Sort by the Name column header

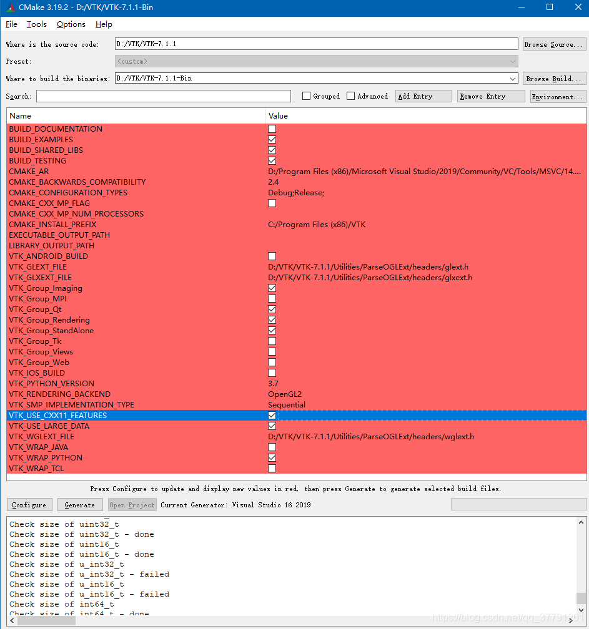click(136, 116)
